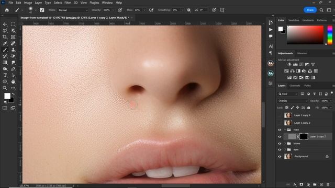The height and width of the screenshot is (188, 335).
Task: Hide the eyes group
Action: click(280, 150)
